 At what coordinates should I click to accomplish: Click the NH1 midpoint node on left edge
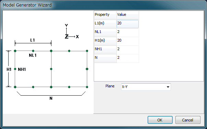[x=15, y=69]
